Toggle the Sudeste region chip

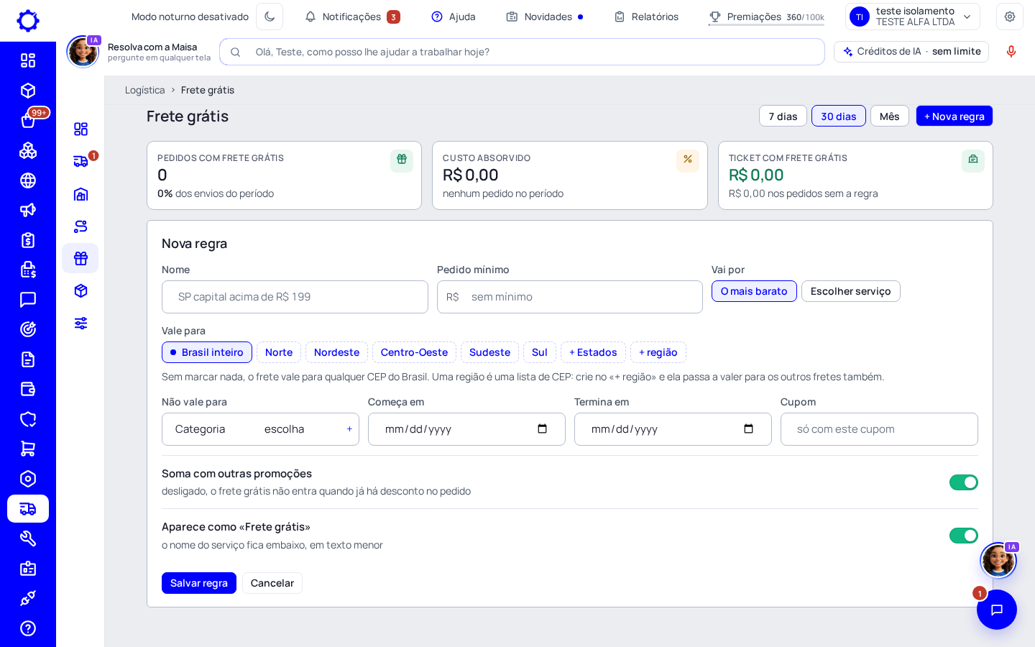point(489,352)
